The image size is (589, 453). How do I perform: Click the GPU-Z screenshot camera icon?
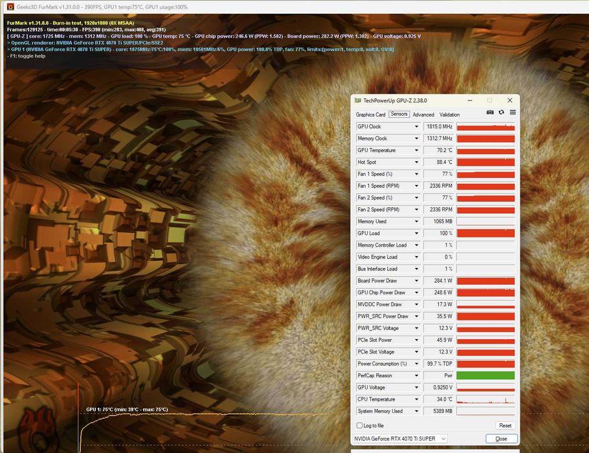coord(490,113)
